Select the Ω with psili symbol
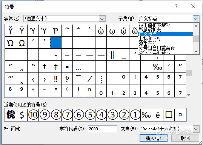 (x=10, y=43)
